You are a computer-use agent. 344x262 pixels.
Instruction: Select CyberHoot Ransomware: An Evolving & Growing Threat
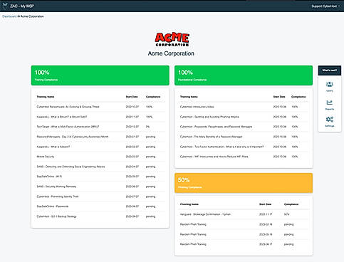[x=100, y=107]
